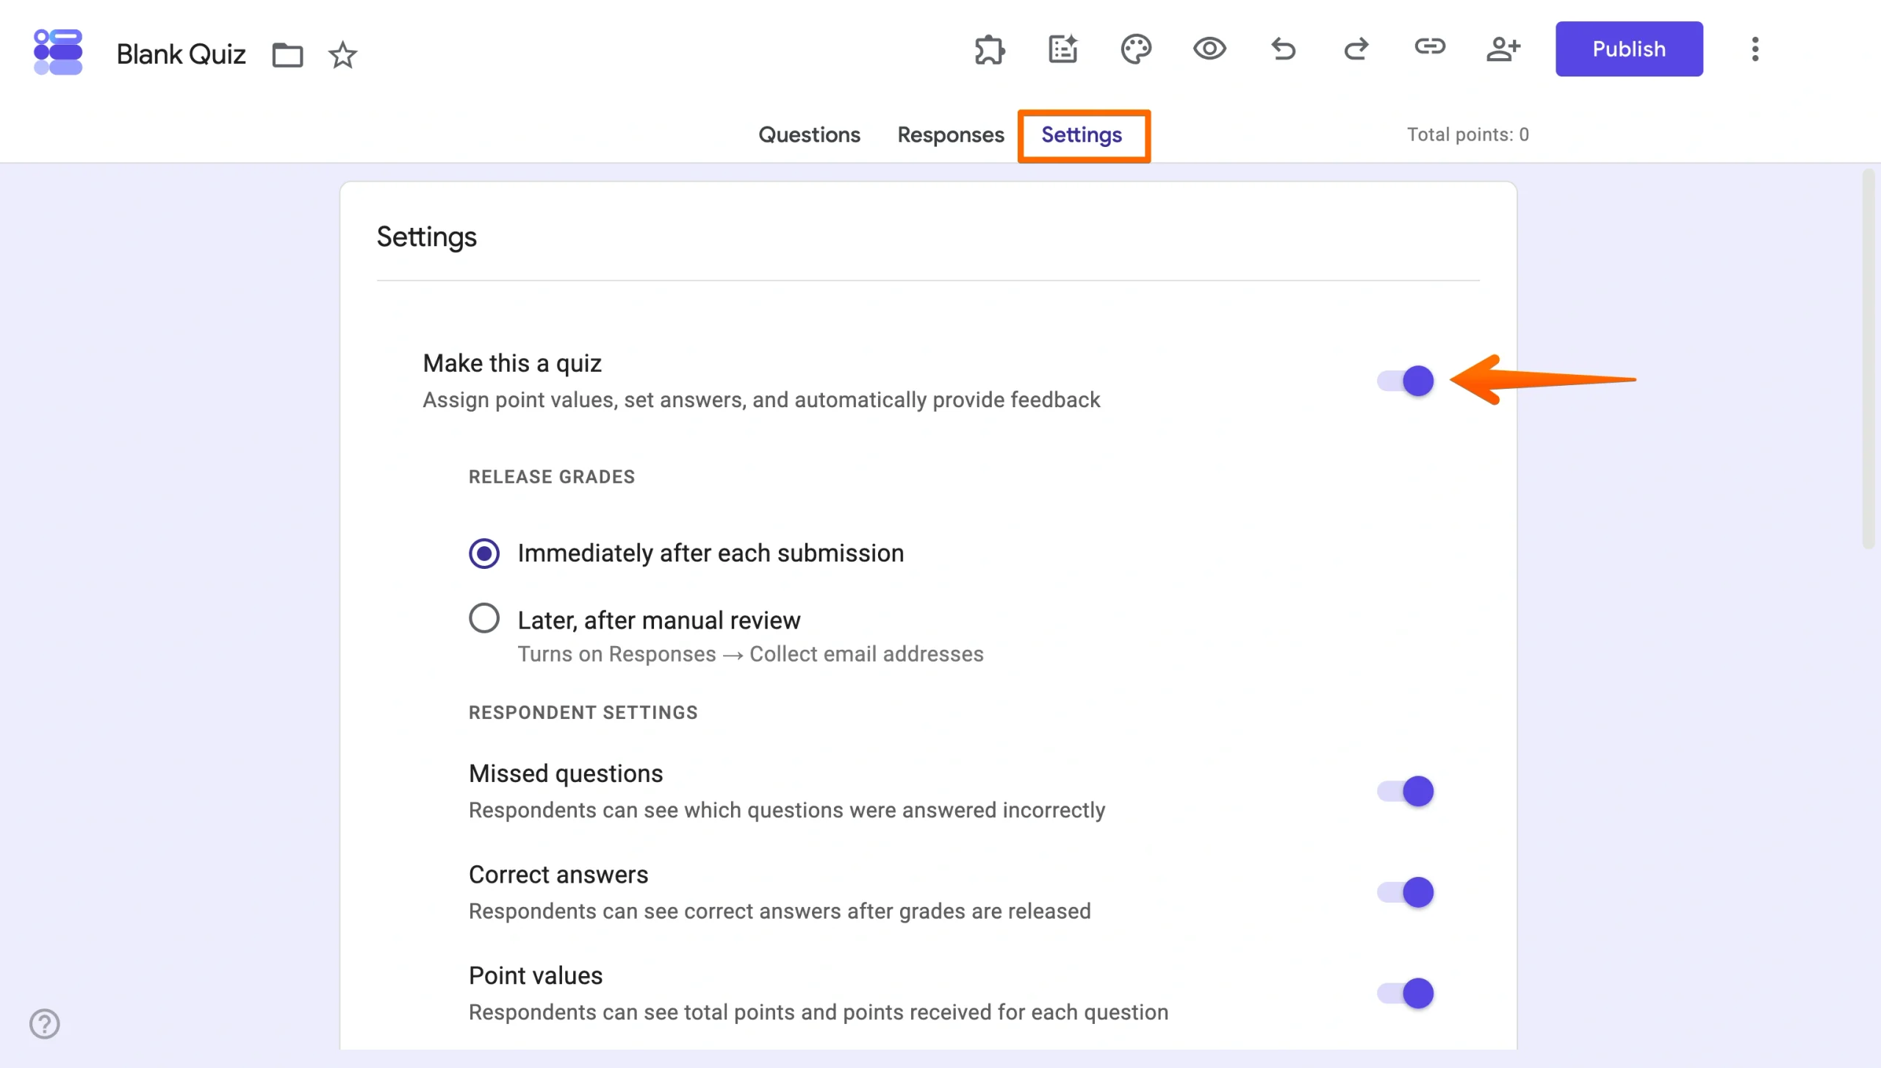Click the RELEASE GRADES heading
The image size is (1881, 1068).
pyautogui.click(x=552, y=477)
